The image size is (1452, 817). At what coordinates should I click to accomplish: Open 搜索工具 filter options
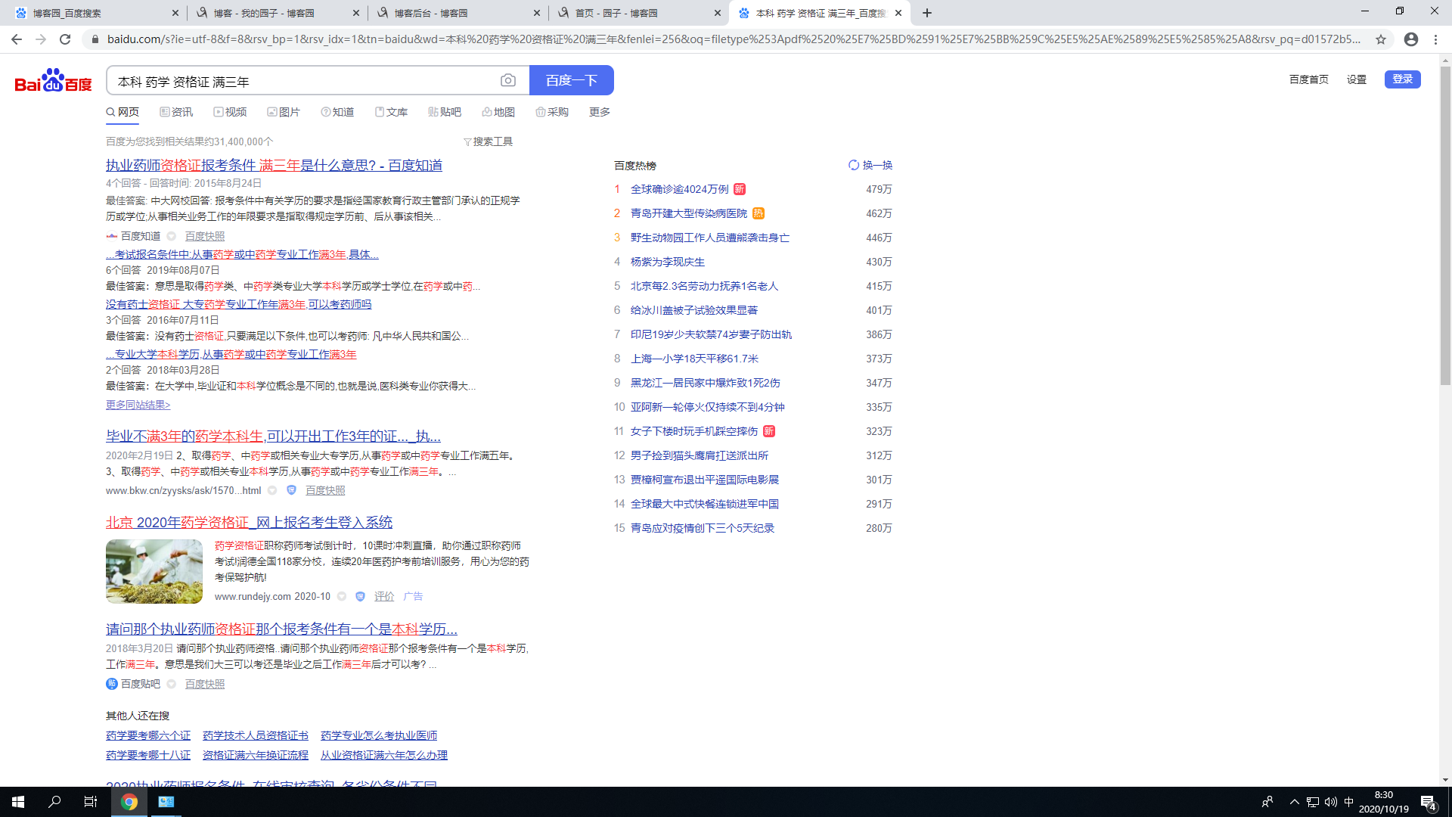click(488, 141)
